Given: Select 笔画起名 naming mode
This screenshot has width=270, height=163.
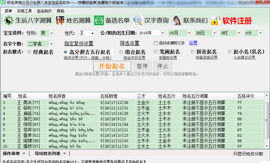Looking at the screenshot, I should tap(156, 52).
